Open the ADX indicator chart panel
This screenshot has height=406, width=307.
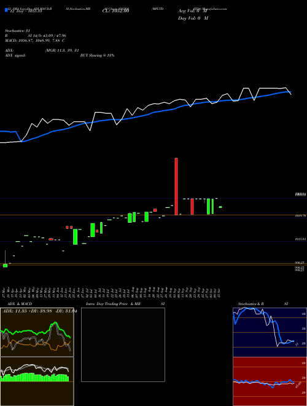click(x=37, y=332)
